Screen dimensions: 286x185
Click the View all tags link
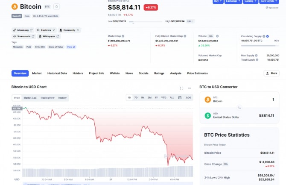point(71,47)
